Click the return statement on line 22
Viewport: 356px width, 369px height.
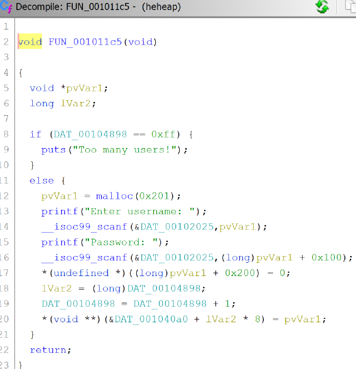click(48, 350)
